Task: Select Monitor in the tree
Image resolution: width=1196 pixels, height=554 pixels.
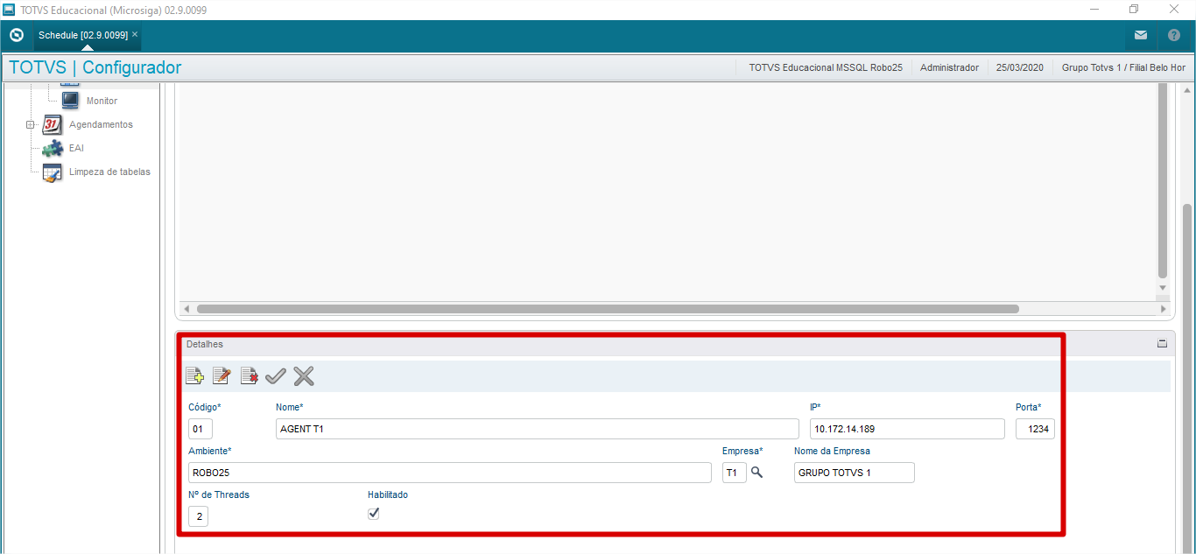Action: tap(102, 101)
